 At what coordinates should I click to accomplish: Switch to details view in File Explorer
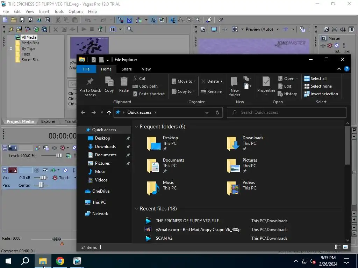337,247
